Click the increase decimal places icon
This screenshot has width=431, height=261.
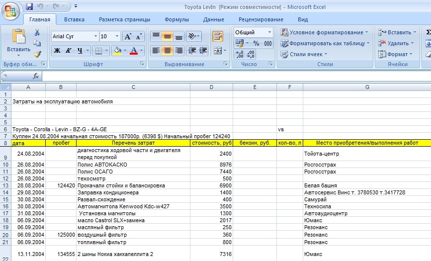pos(240,54)
